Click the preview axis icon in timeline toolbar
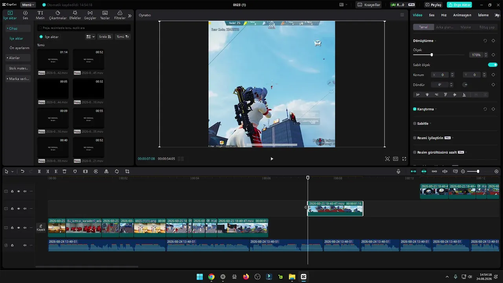This screenshot has height=283, width=503. (x=445, y=171)
